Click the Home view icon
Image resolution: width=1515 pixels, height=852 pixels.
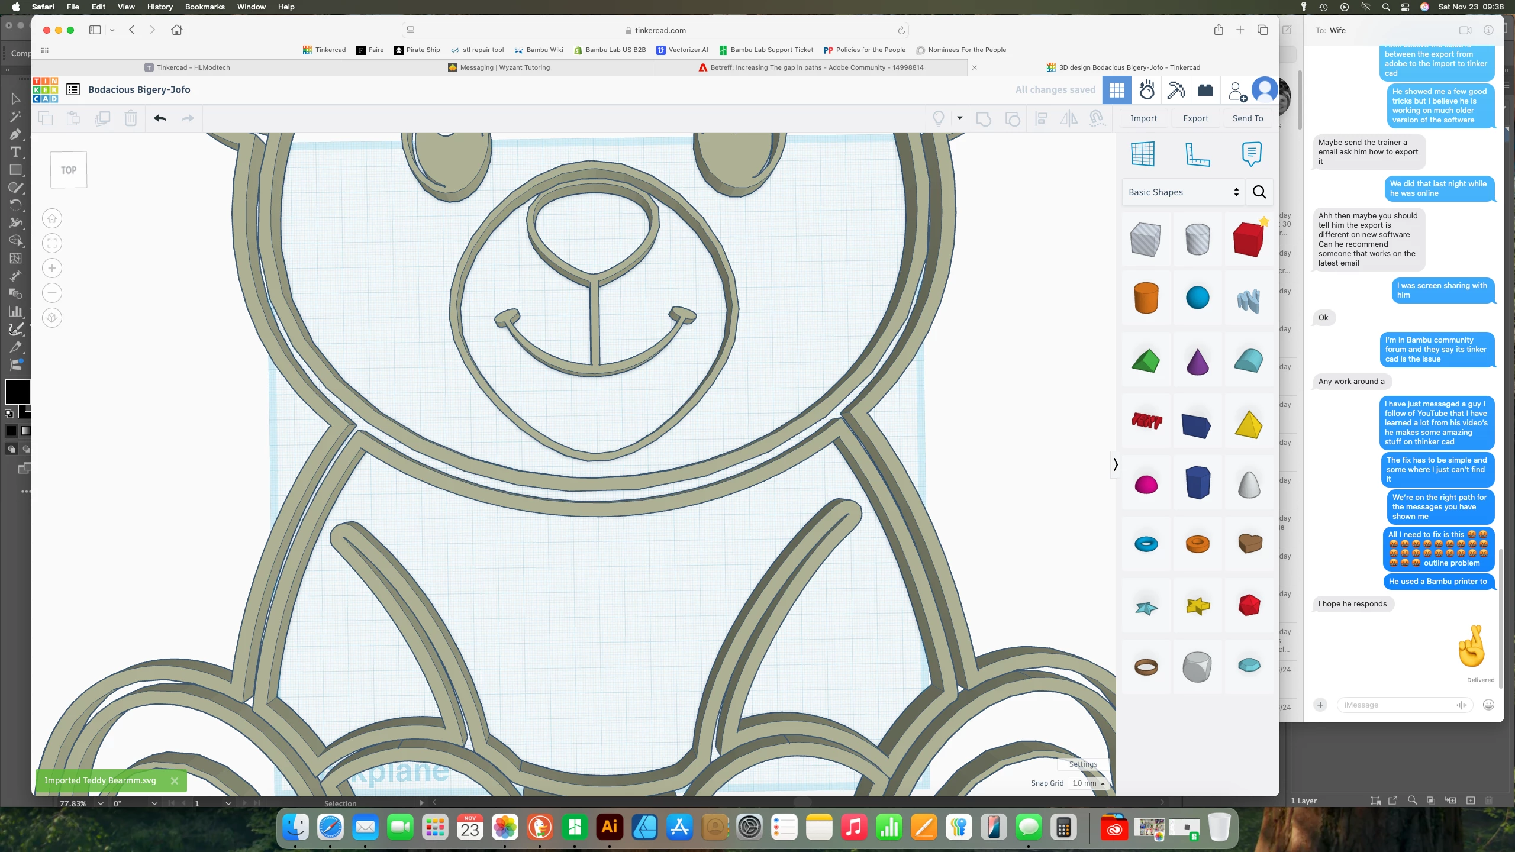pos(52,218)
